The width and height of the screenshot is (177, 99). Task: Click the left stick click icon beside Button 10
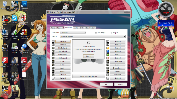(53, 75)
